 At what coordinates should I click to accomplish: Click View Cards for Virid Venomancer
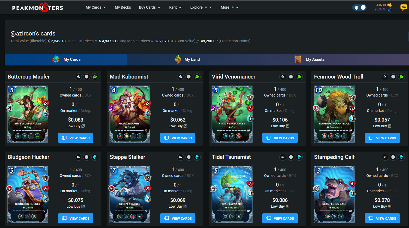(x=280, y=138)
